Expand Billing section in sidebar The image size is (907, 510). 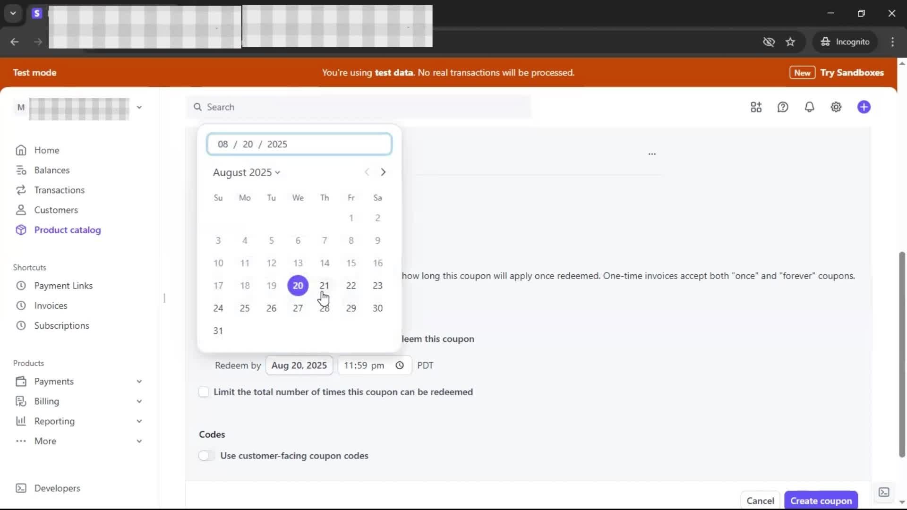click(139, 401)
